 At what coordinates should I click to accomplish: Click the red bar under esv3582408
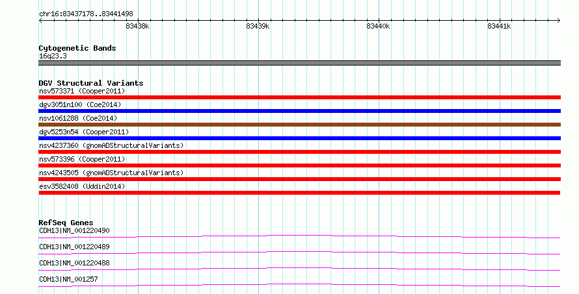(299, 193)
